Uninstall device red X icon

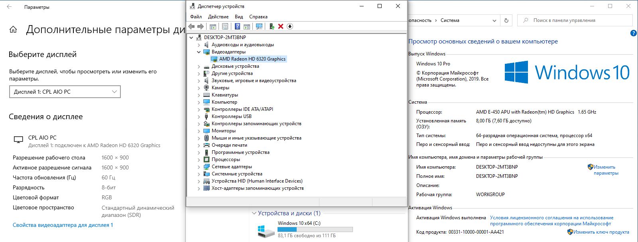281,26
